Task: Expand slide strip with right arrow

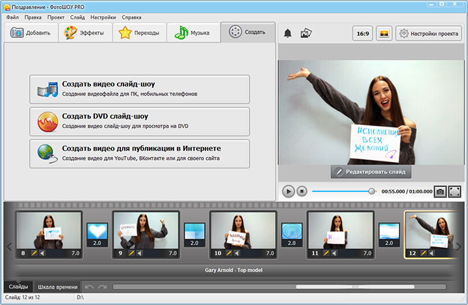Action: point(459,246)
